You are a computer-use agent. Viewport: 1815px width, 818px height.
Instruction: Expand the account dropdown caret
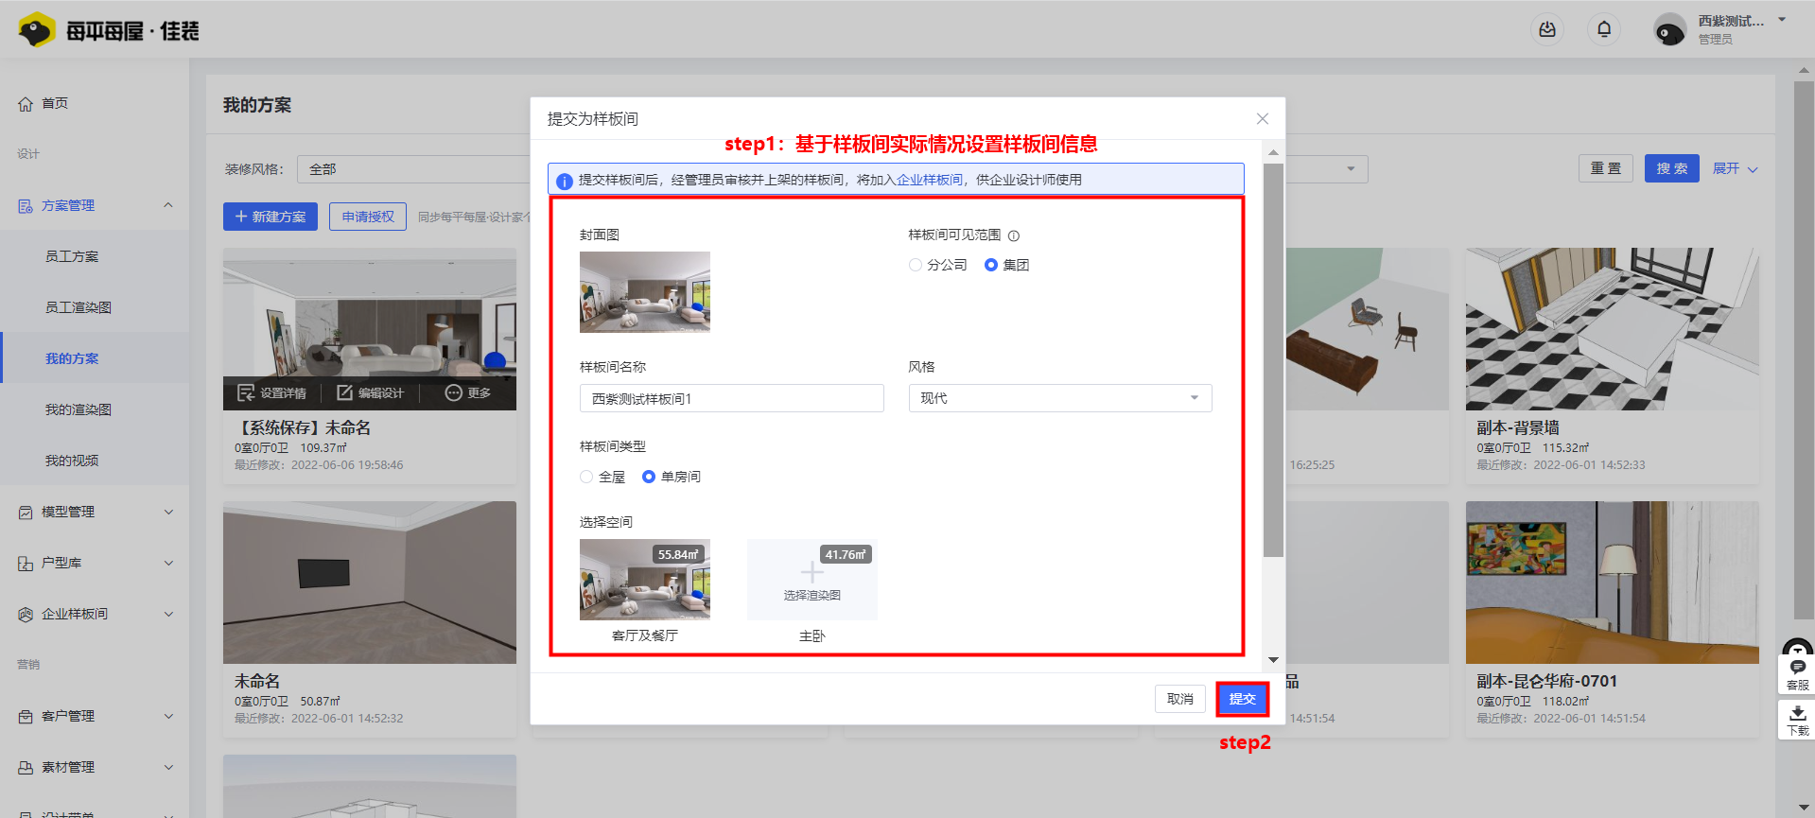click(x=1782, y=20)
